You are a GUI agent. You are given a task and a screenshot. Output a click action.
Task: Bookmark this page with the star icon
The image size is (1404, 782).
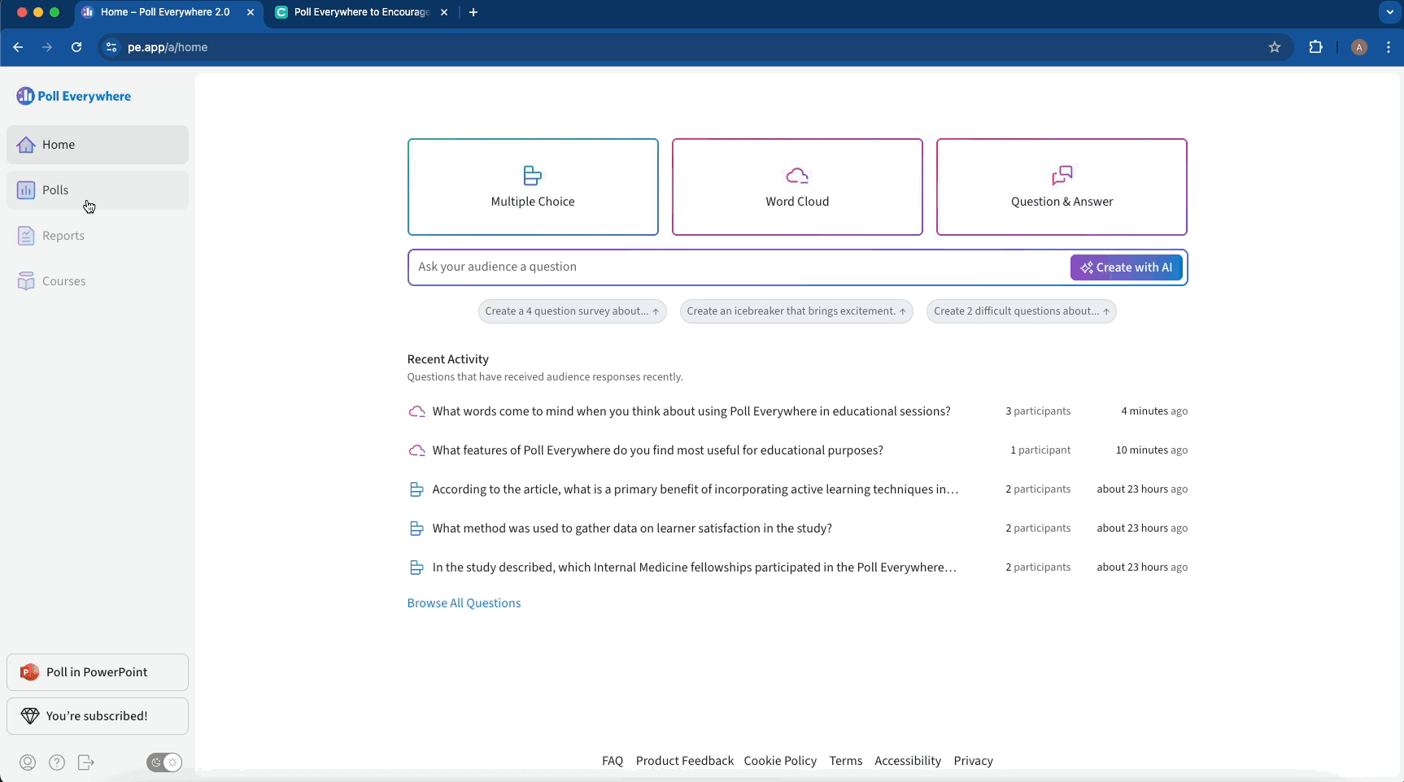point(1275,47)
